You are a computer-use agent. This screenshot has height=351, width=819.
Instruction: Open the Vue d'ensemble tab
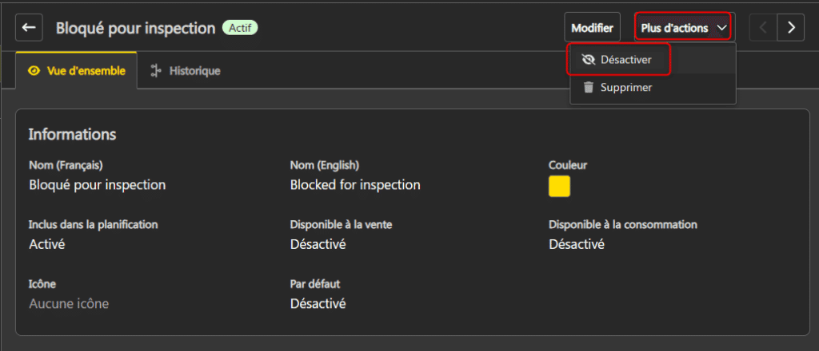85,71
